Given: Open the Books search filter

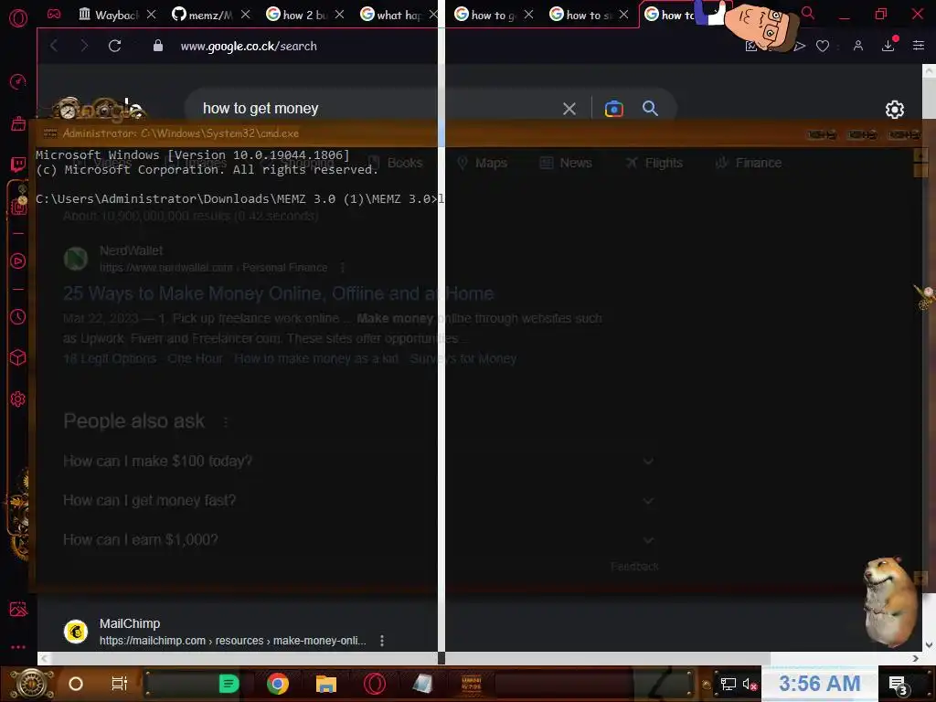Looking at the screenshot, I should pos(396,163).
